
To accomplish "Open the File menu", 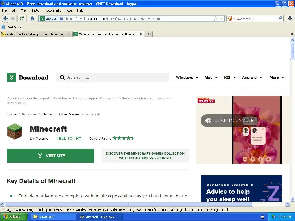I will point(4,10).
